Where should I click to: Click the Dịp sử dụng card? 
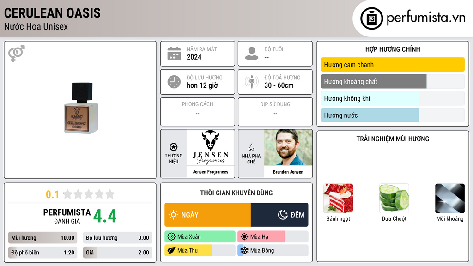(275, 112)
